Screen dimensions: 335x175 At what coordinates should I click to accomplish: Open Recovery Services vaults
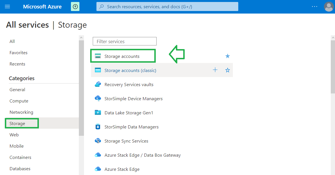coord(129,85)
